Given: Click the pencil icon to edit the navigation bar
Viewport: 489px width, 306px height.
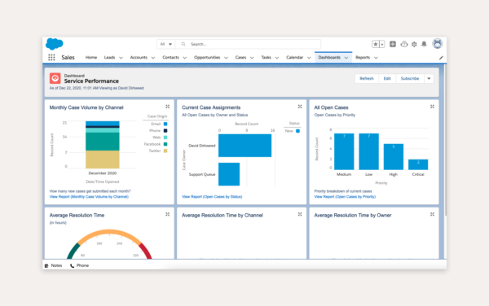Looking at the screenshot, I should click(x=441, y=58).
